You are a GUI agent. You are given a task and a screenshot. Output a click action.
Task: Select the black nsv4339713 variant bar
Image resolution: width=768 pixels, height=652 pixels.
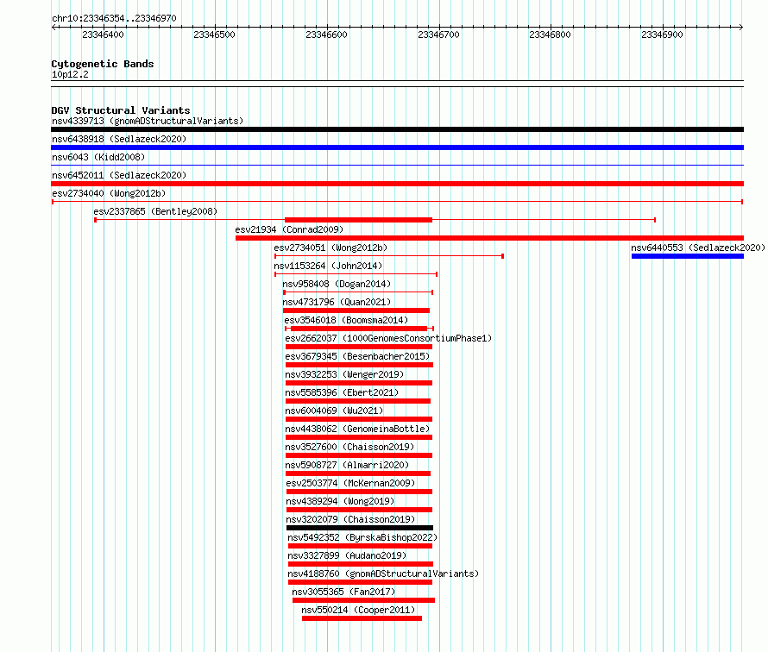point(397,129)
